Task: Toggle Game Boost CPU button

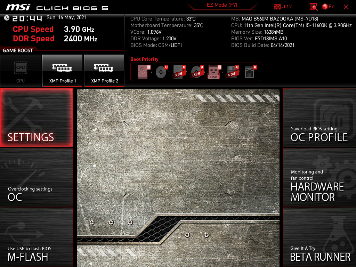Action: tap(21, 71)
